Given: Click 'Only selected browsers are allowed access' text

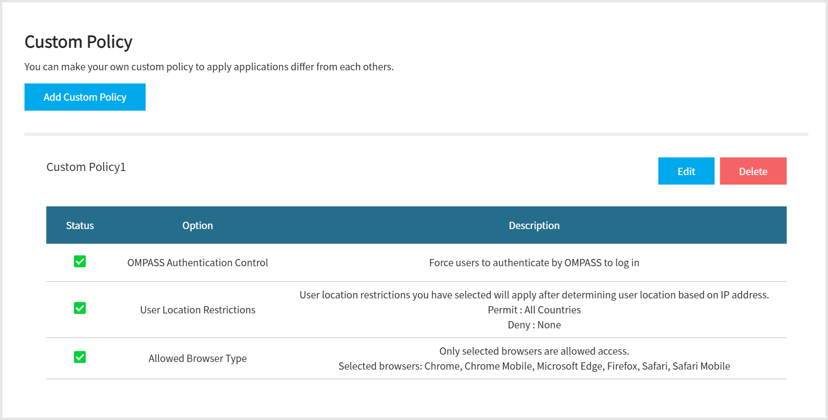Looking at the screenshot, I should [x=534, y=351].
